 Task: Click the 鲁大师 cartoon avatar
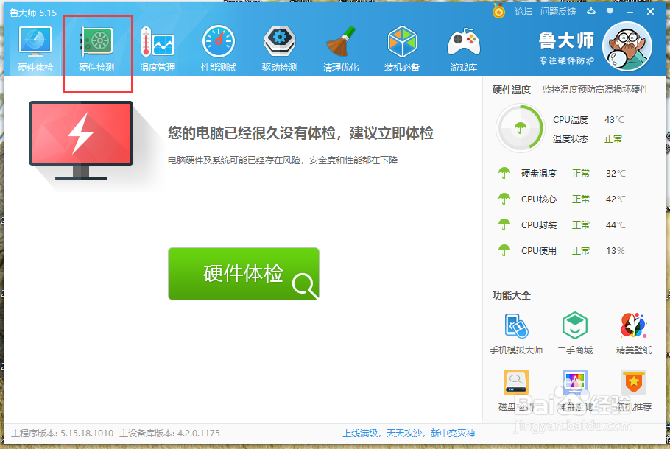[627, 46]
